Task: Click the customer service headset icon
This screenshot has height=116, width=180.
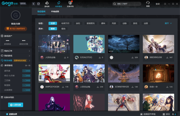Action: point(148,4)
